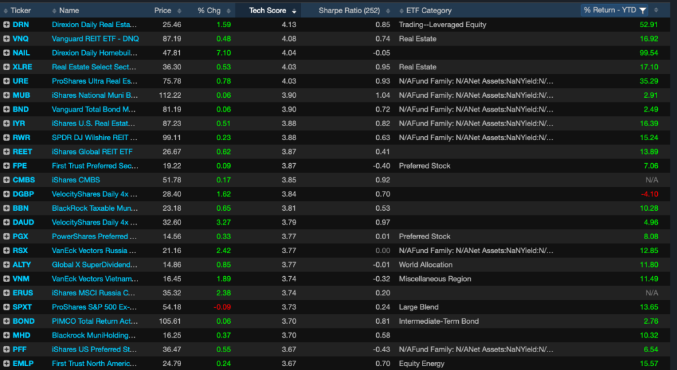
Task: Open iShares Global REIT ETF link
Action: click(x=92, y=152)
